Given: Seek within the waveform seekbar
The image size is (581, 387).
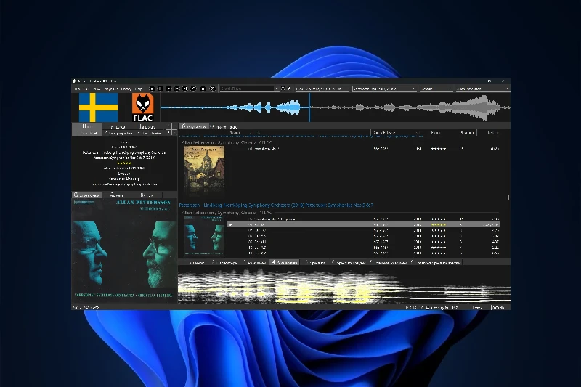Looking at the screenshot, I should coord(363,108).
